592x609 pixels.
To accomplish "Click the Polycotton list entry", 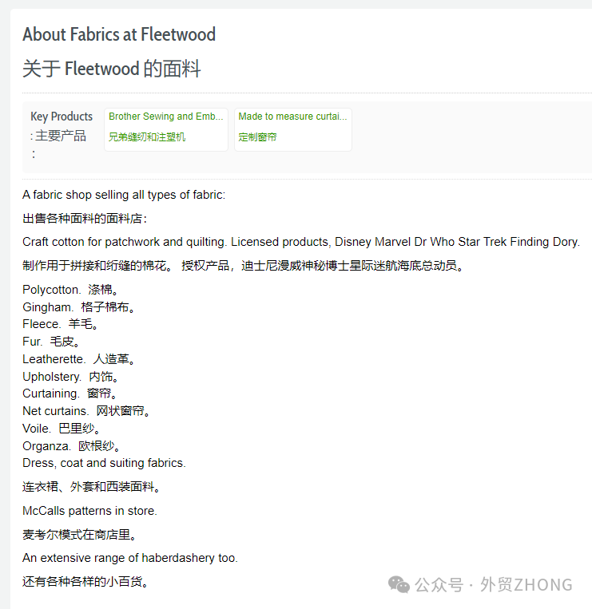I will tap(52, 290).
